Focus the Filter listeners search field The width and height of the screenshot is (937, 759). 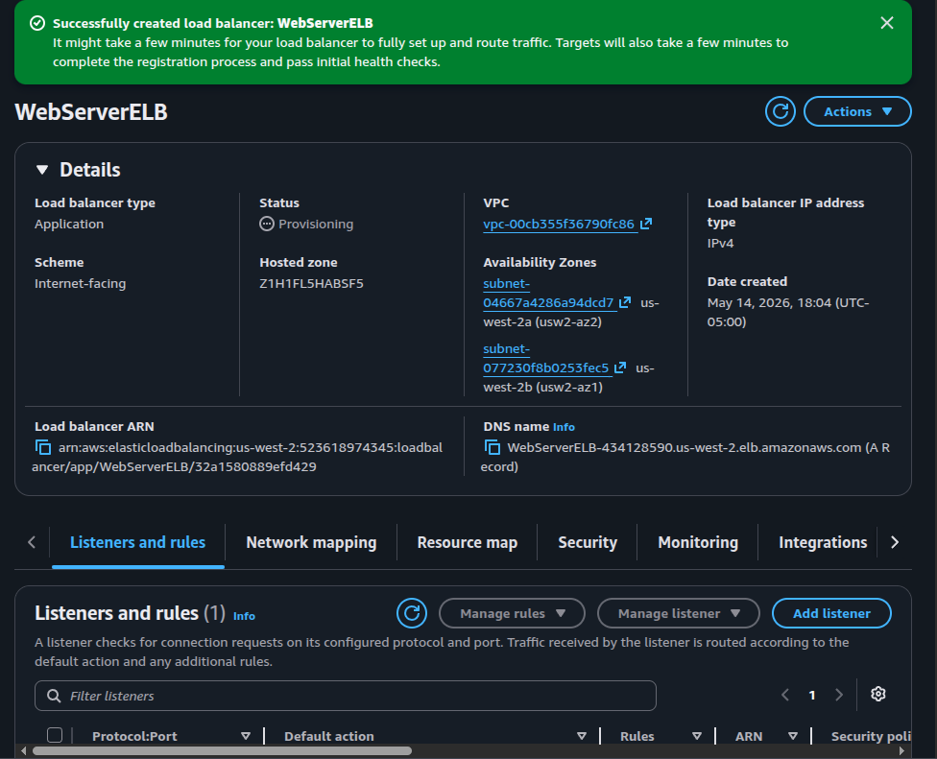point(346,696)
